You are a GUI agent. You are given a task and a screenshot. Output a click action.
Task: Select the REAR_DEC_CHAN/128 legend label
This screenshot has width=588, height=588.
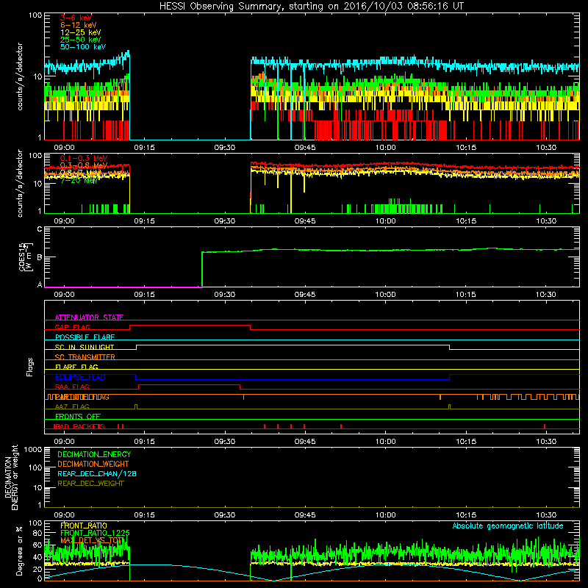[x=97, y=474]
